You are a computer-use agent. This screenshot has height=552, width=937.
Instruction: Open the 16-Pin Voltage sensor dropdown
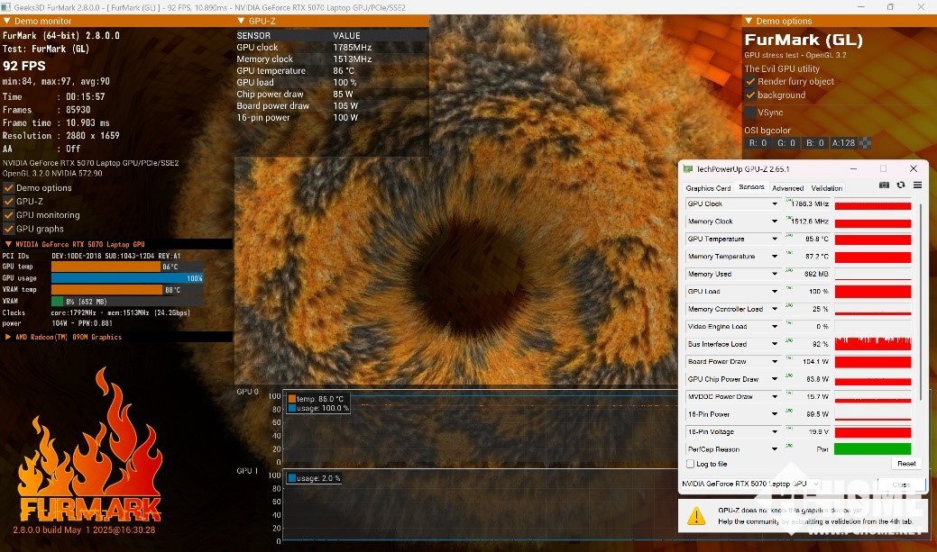(x=775, y=431)
